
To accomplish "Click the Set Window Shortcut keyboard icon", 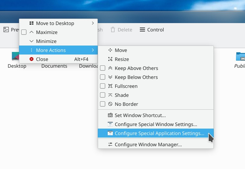I will 110,115.
